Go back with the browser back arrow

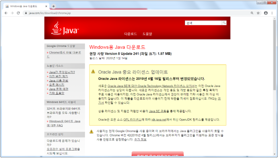tap(6, 13)
